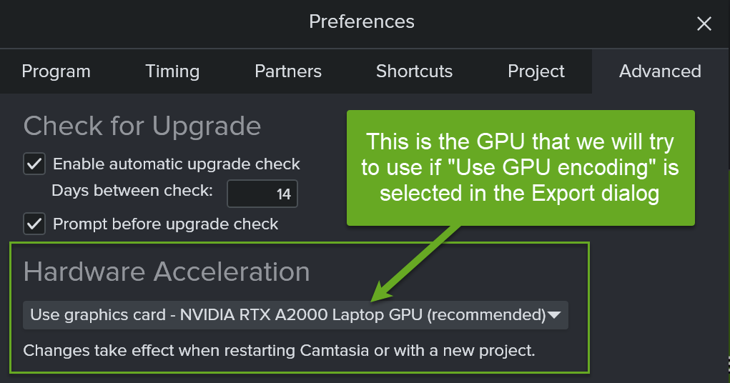Click the Advanced tab
Viewport: 730px width, 383px height.
tap(660, 71)
